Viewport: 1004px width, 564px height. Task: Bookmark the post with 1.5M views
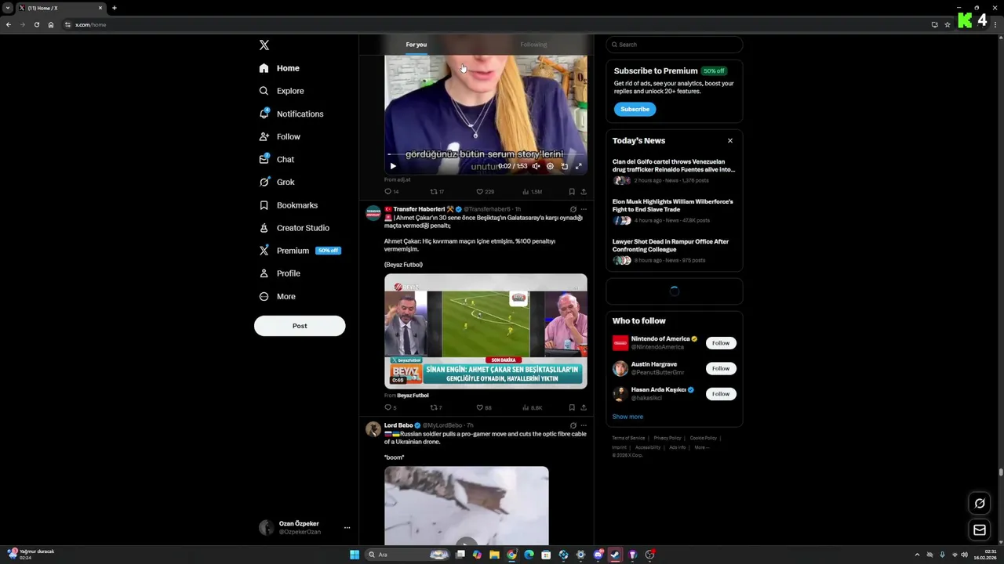click(x=572, y=191)
